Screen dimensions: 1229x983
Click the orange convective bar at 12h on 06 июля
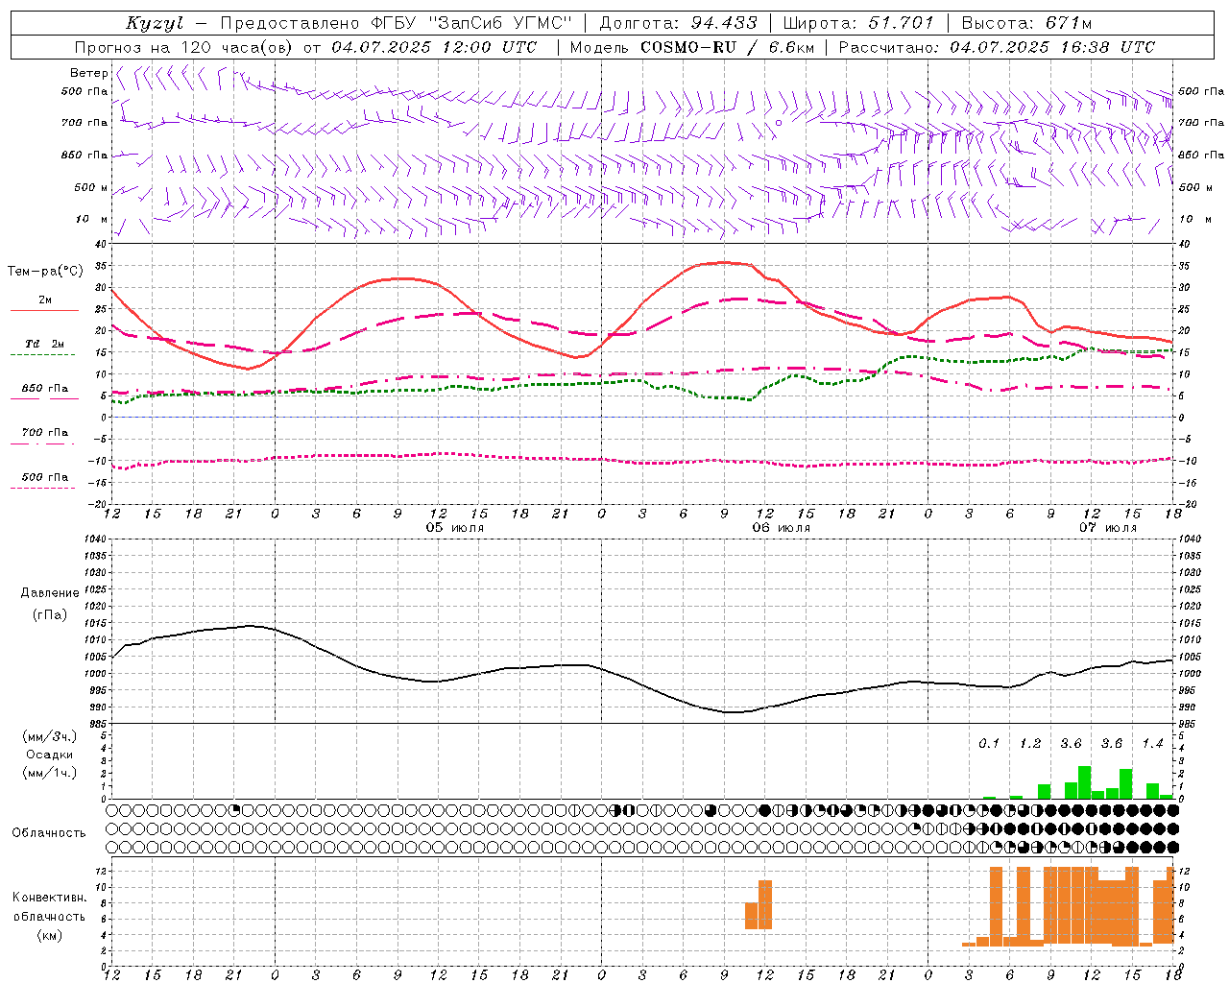765,904
